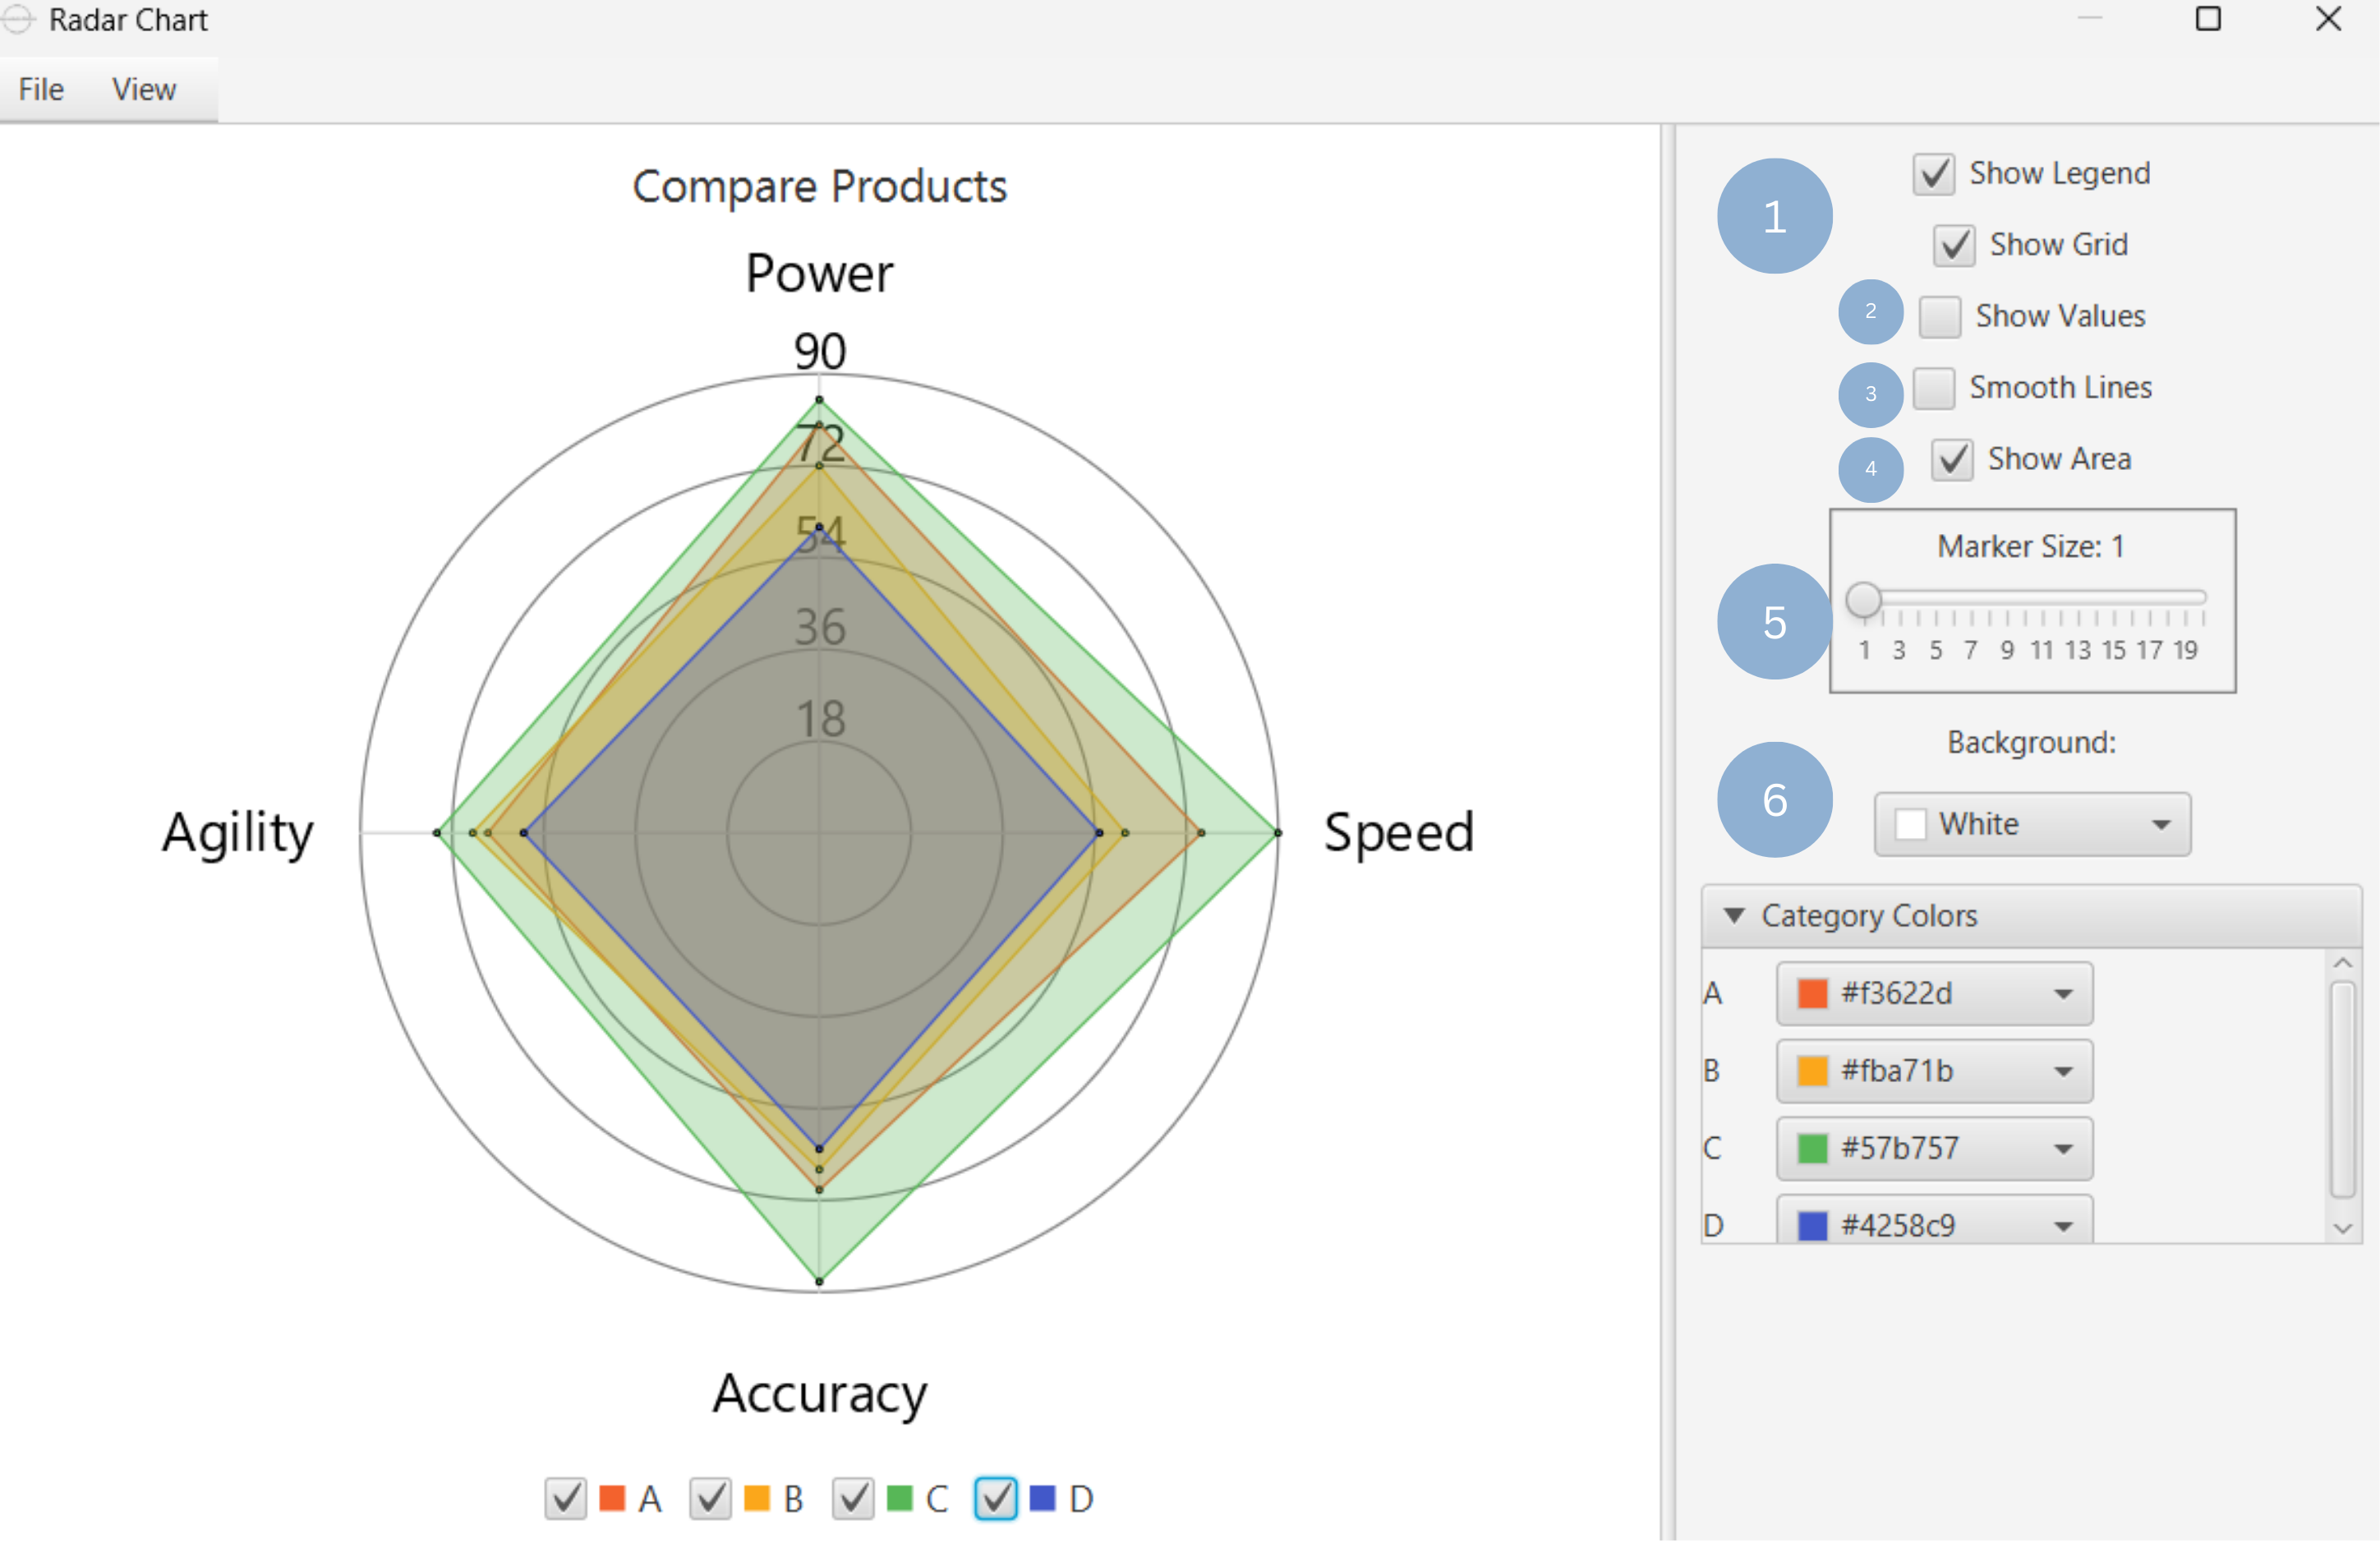
Task: Uncheck series D below the chart
Action: [995, 1499]
